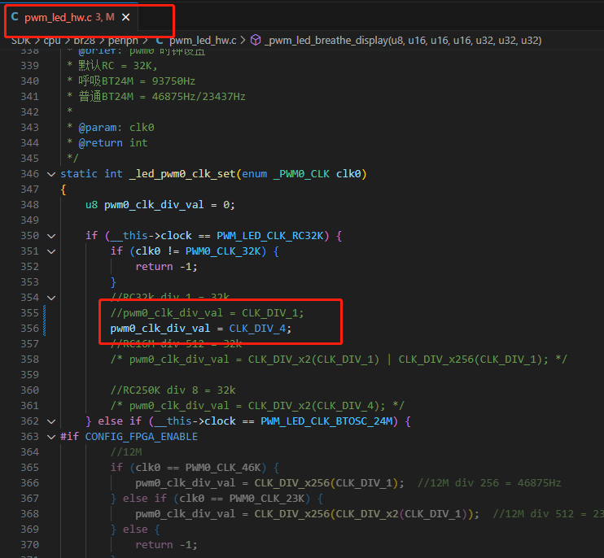Click the function symbol cube icon in breadcrumb
Viewport: 604px width, 558px height.
pos(256,41)
